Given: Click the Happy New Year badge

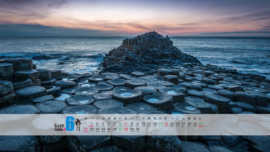Looking at the screenshot, I should pyautogui.click(x=59, y=130).
